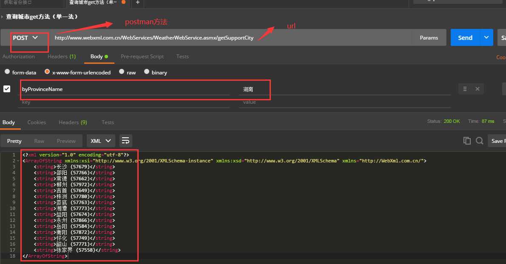Open the Send button dropdown arrow
The image size is (506, 264).
pyautogui.click(x=486, y=37)
